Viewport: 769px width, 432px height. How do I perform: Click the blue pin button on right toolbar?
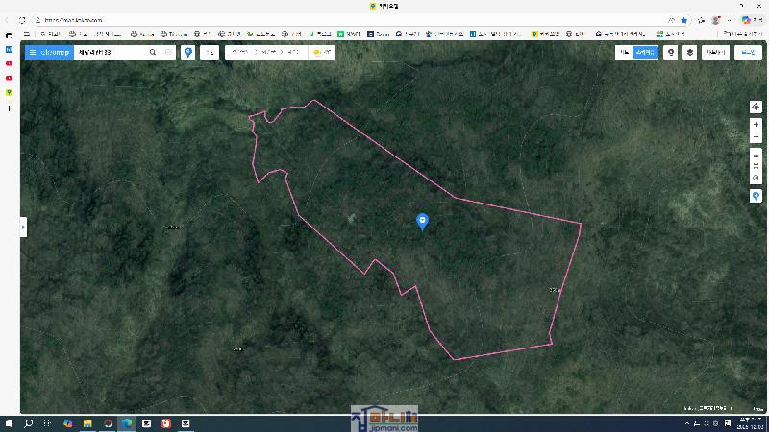(x=756, y=196)
